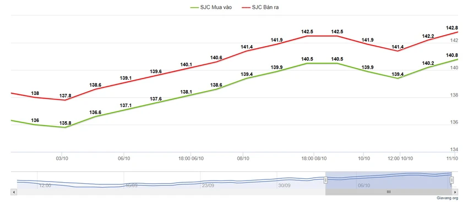468x202 pixels.
Task: Click the 23/09 marker in the navigator
Action: tap(208, 186)
